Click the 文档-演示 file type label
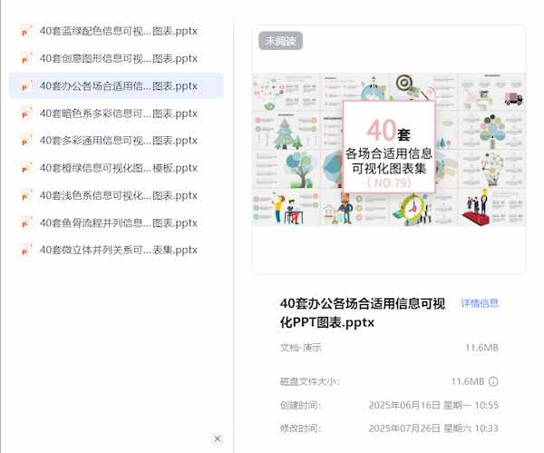 pos(301,348)
